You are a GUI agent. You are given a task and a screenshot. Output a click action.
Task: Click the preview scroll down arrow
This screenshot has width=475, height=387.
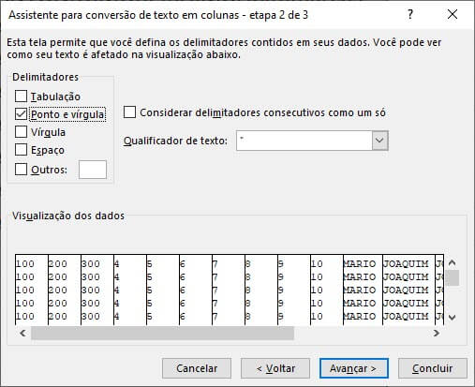452,318
